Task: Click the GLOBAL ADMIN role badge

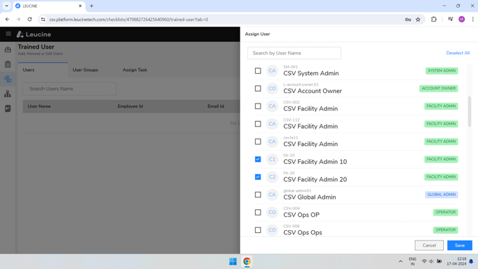Action: 441,195
